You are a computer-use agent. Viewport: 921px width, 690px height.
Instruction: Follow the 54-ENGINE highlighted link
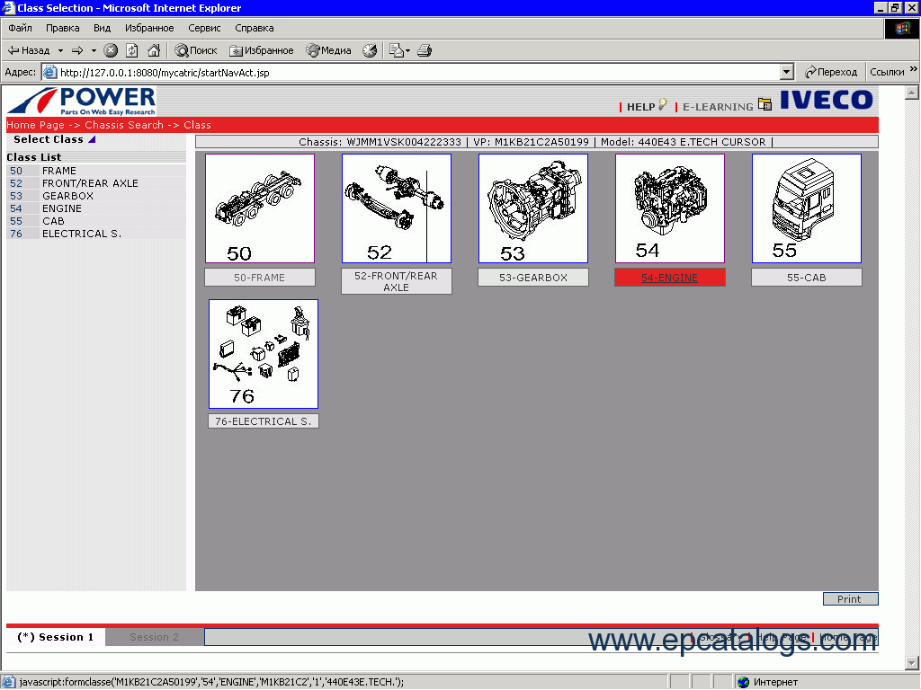(x=669, y=277)
